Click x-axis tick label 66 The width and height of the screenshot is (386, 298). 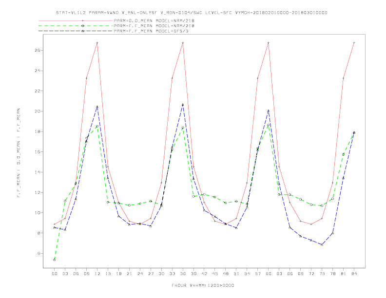coord(290,274)
